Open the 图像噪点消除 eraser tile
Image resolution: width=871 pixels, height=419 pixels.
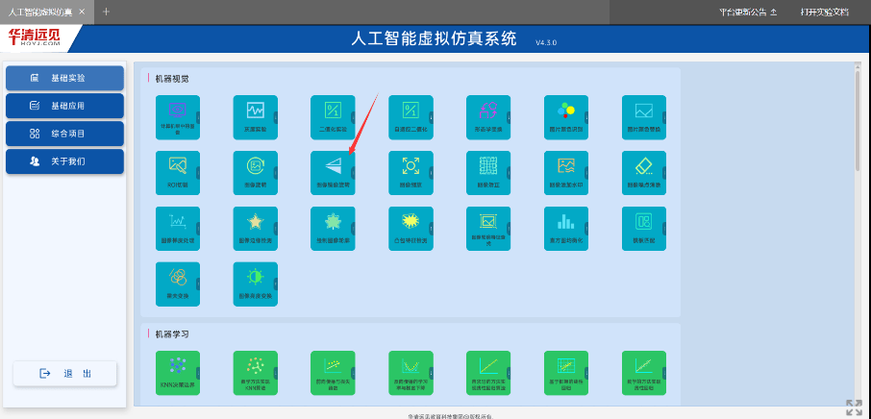tap(644, 173)
